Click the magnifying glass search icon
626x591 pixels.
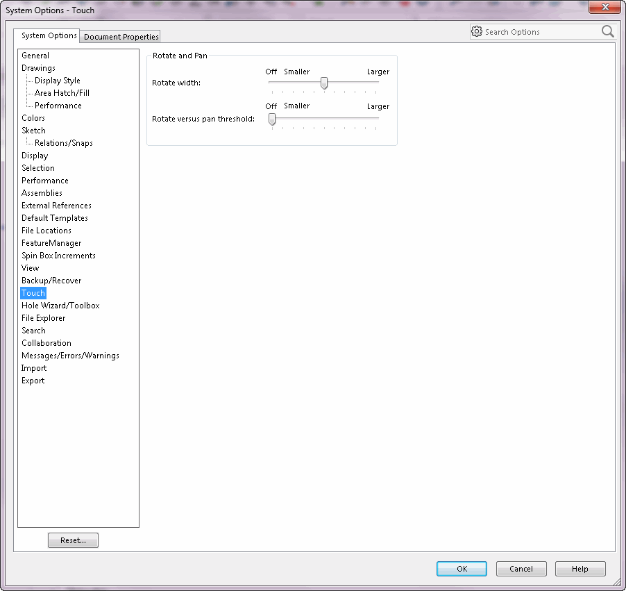click(608, 31)
